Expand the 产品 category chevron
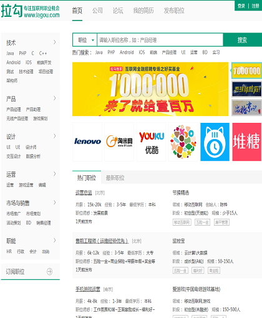Image resolution: width=262 pixels, height=318 pixels. [54, 98]
